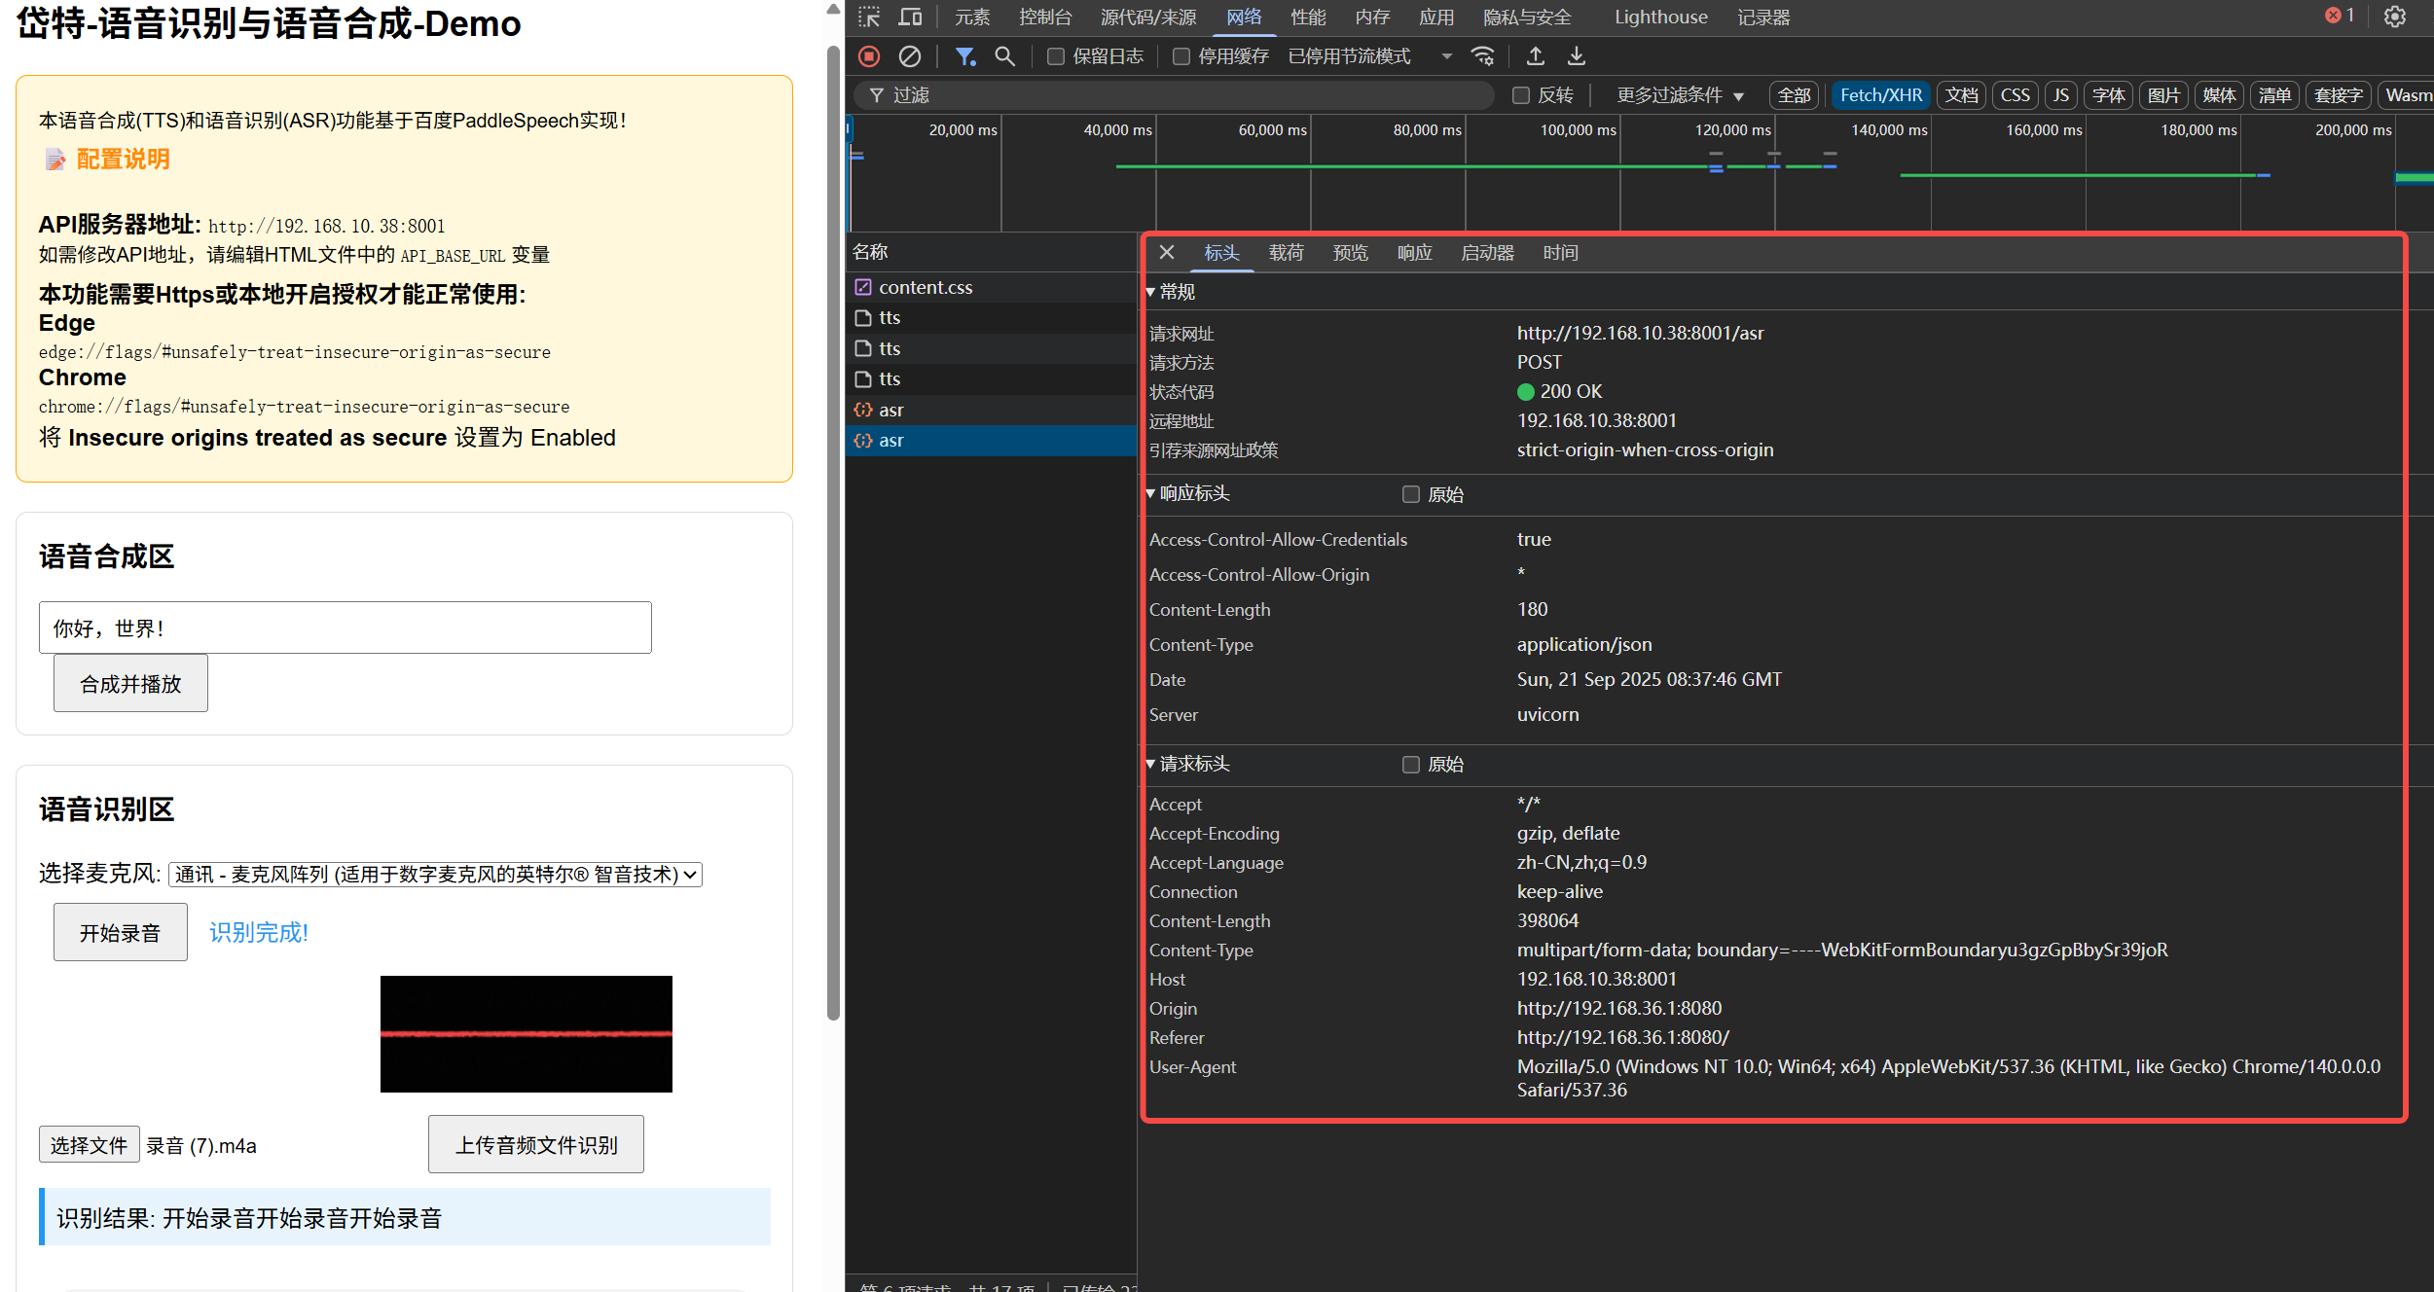The width and height of the screenshot is (2434, 1292).
Task: Open the 更多过滤条件 dropdown
Action: [1680, 95]
